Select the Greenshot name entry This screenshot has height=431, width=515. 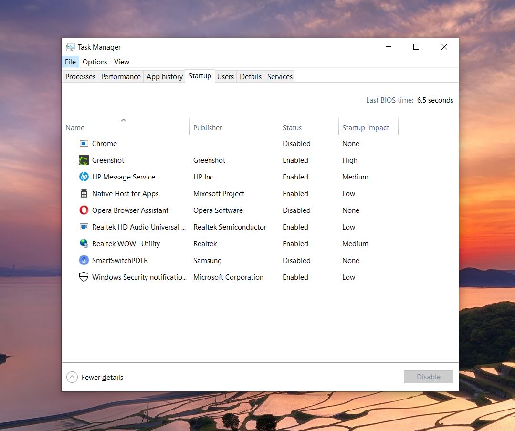(x=108, y=160)
